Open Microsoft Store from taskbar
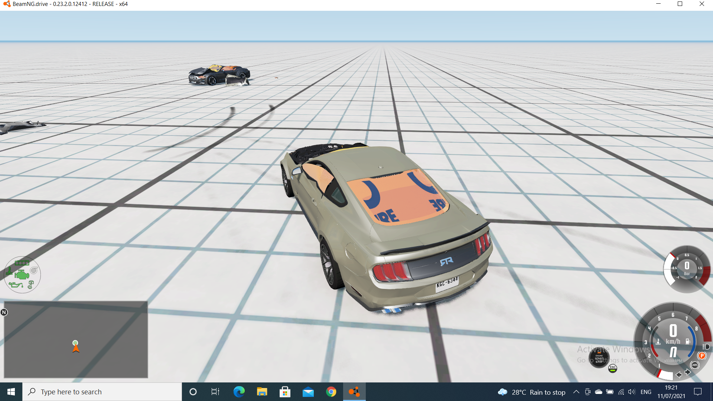The width and height of the screenshot is (713, 401). coord(285,392)
